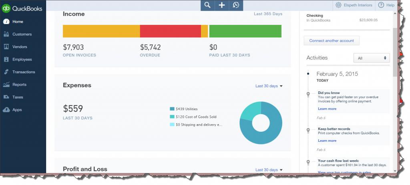Open the Employees menu item
Image resolution: width=410 pixels, height=185 pixels.
(23, 59)
